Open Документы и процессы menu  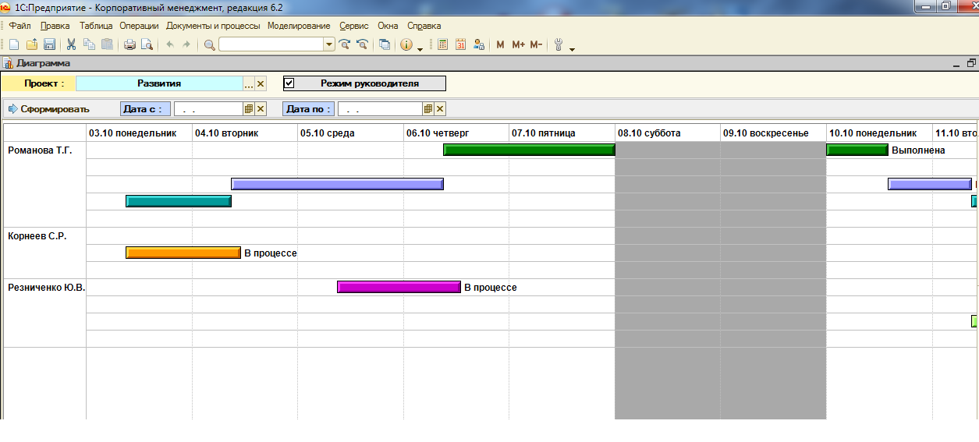pos(213,26)
